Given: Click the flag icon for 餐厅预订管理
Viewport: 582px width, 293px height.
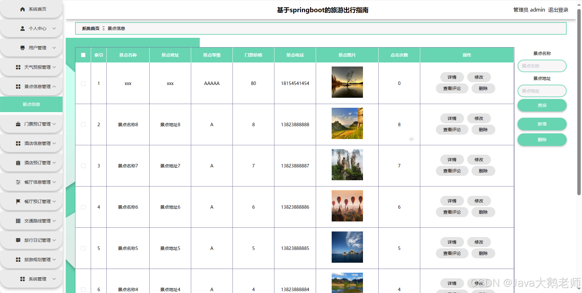Looking at the screenshot, I should [18, 201].
